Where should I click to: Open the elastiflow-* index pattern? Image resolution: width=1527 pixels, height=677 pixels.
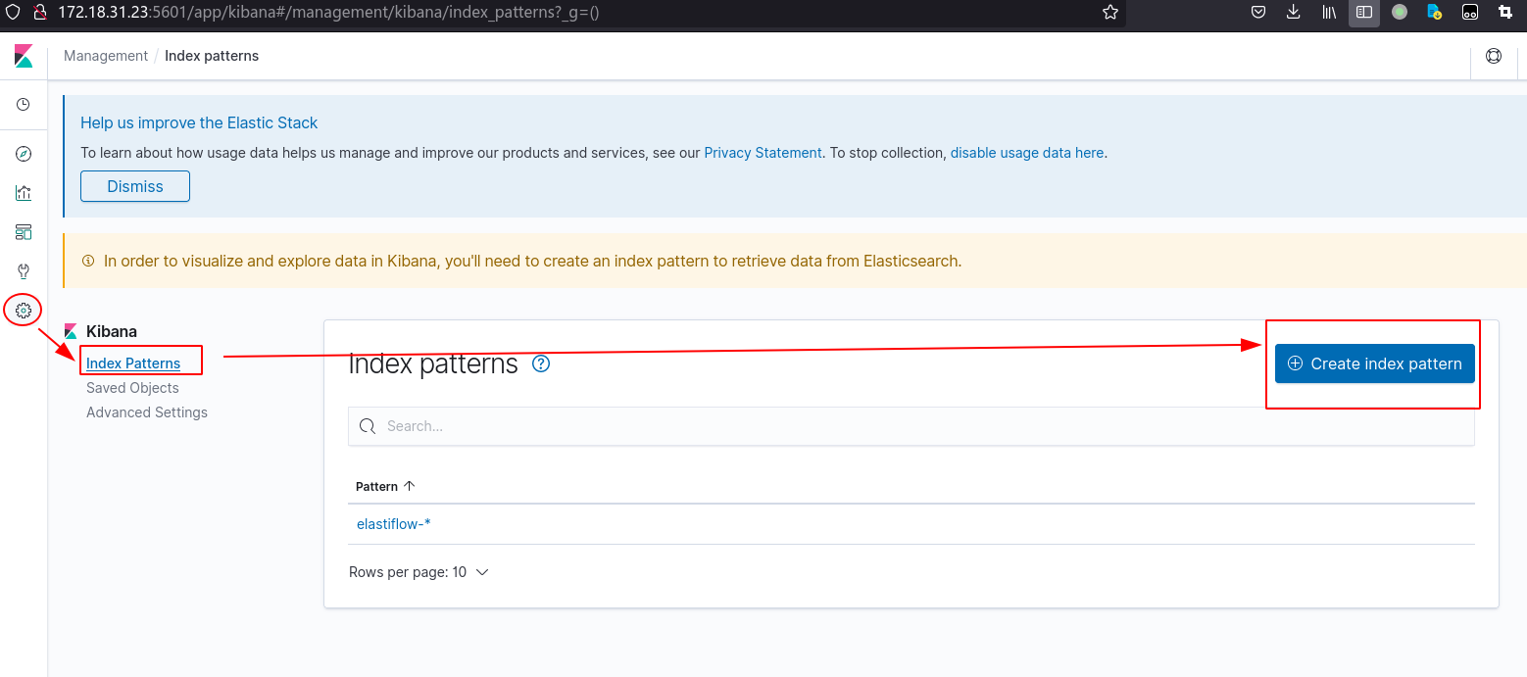point(394,524)
